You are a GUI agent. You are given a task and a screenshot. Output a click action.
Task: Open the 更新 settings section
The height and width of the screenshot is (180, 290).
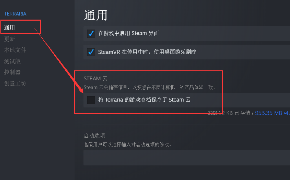pyautogui.click(x=10, y=39)
